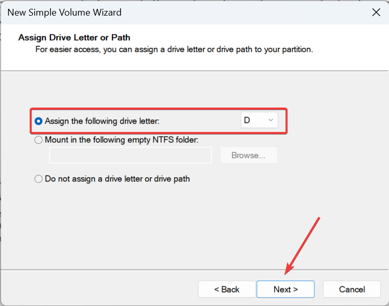Close the New Simple Volume Wizard window
389x306 pixels.
click(375, 11)
